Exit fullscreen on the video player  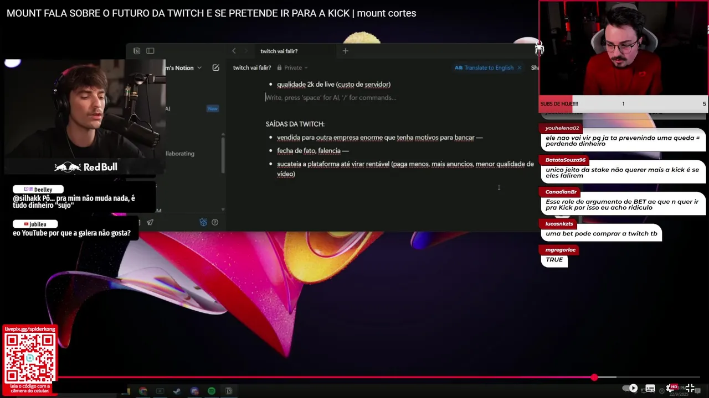tap(690, 388)
